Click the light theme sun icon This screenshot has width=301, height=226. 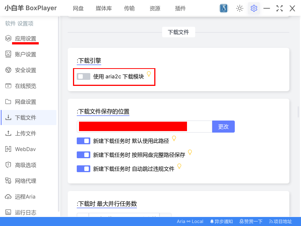pyautogui.click(x=239, y=8)
